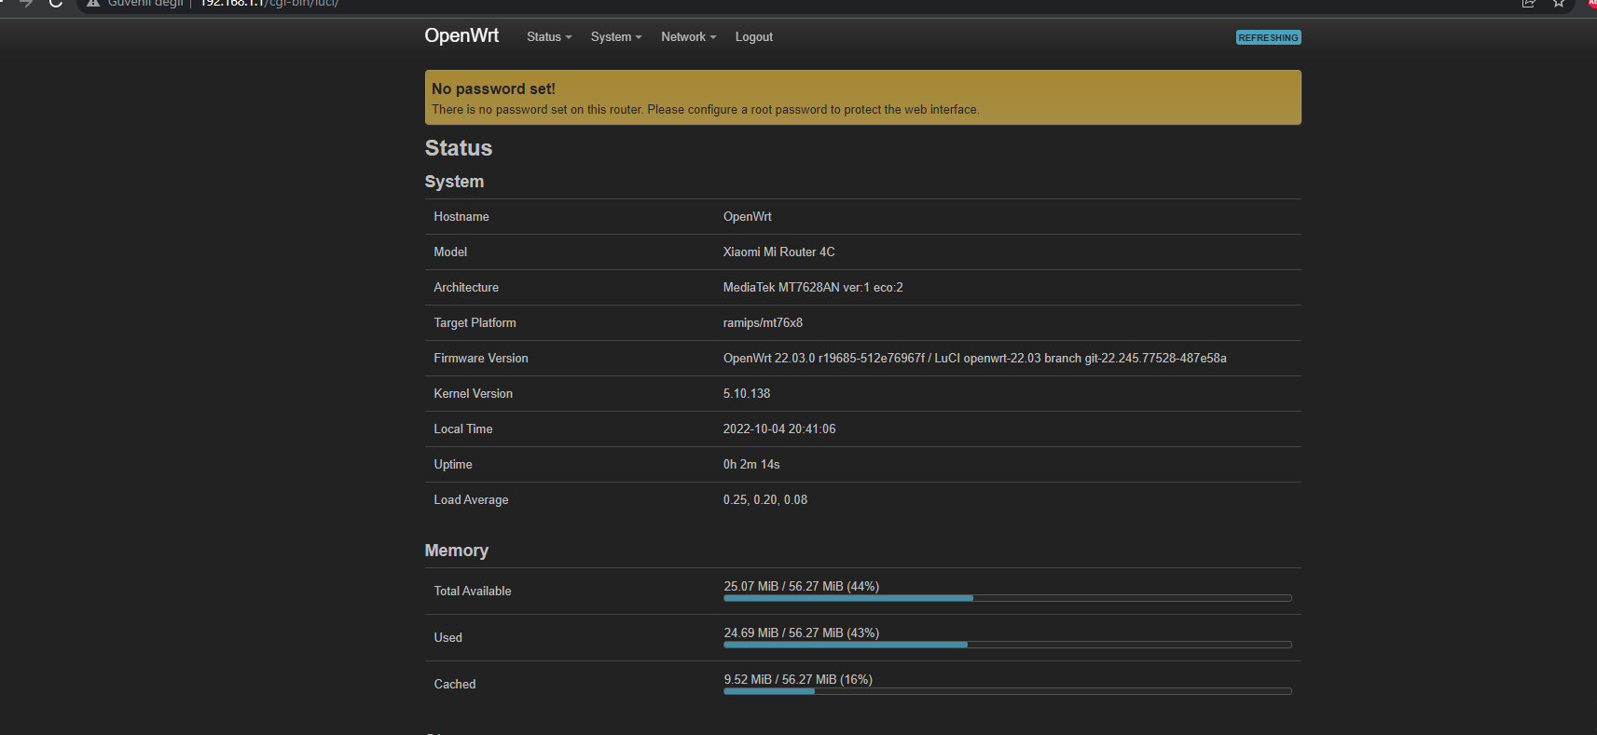Viewport: 1597px width, 735px height.
Task: Click the share page icon in address bar
Action: point(1528,3)
